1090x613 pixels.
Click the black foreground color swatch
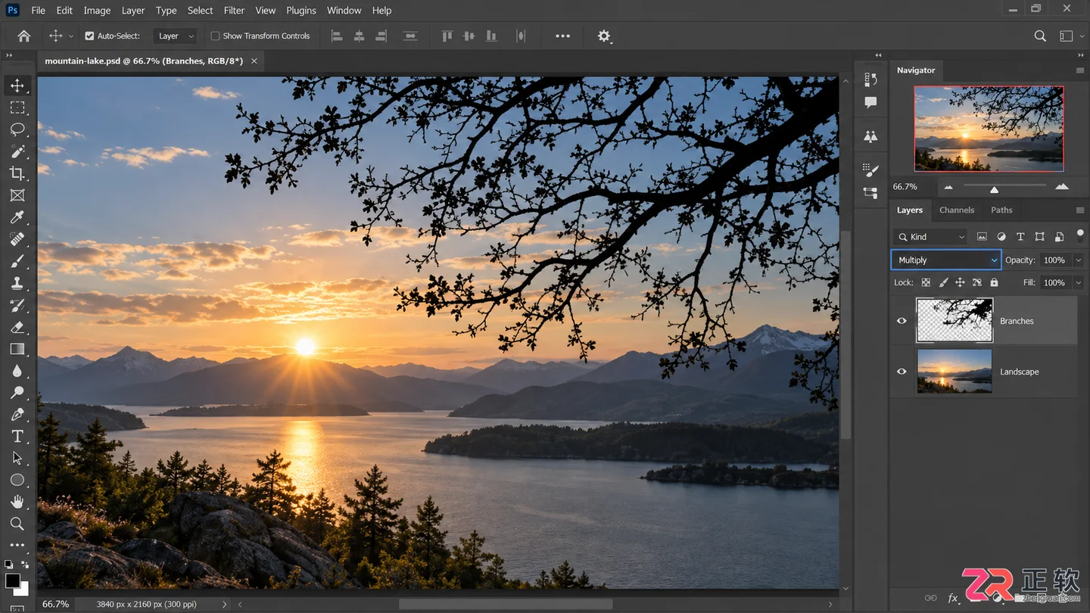pyautogui.click(x=12, y=580)
